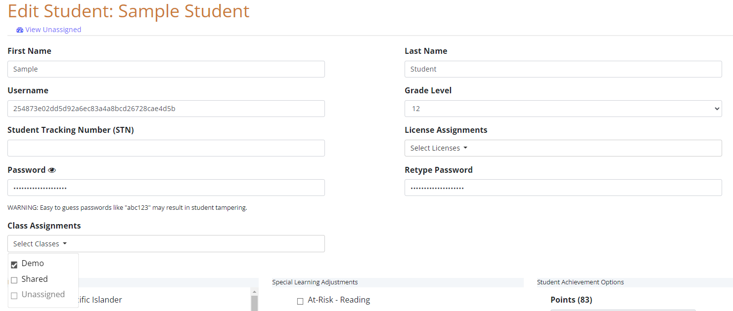Check the At-Risk - Reading checkbox
This screenshot has height=311, width=733.
click(300, 301)
